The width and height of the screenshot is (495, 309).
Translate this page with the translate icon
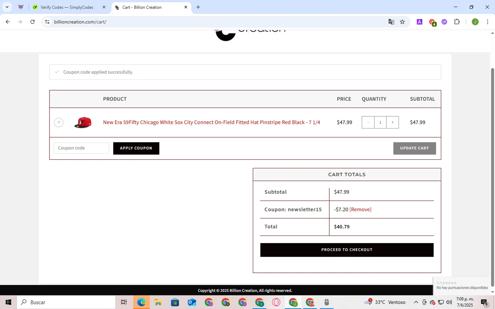click(x=391, y=22)
